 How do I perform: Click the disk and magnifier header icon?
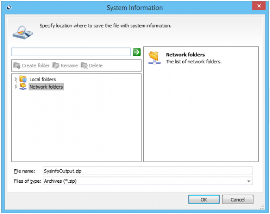[x=23, y=32]
